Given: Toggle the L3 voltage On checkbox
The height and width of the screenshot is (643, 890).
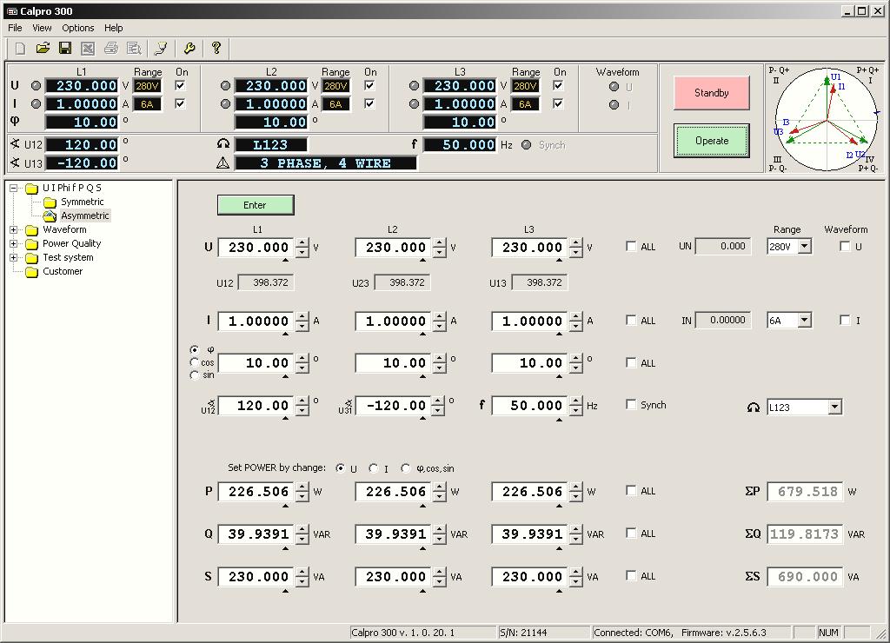Looking at the screenshot, I should tap(558, 85).
